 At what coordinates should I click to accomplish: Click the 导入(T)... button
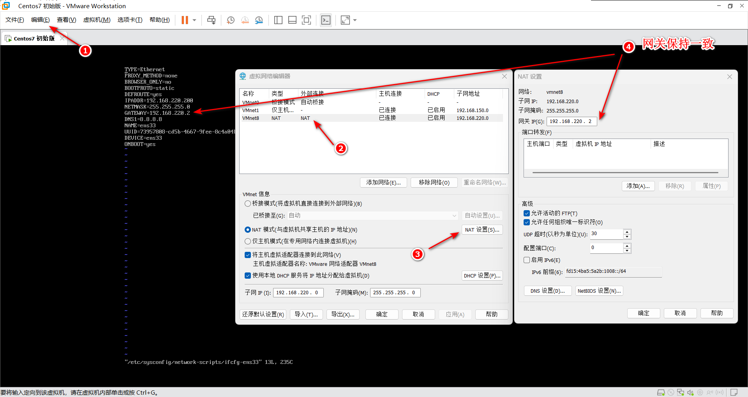click(x=306, y=314)
